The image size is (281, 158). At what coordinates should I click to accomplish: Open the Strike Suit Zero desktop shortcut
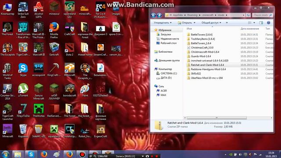click(23, 10)
